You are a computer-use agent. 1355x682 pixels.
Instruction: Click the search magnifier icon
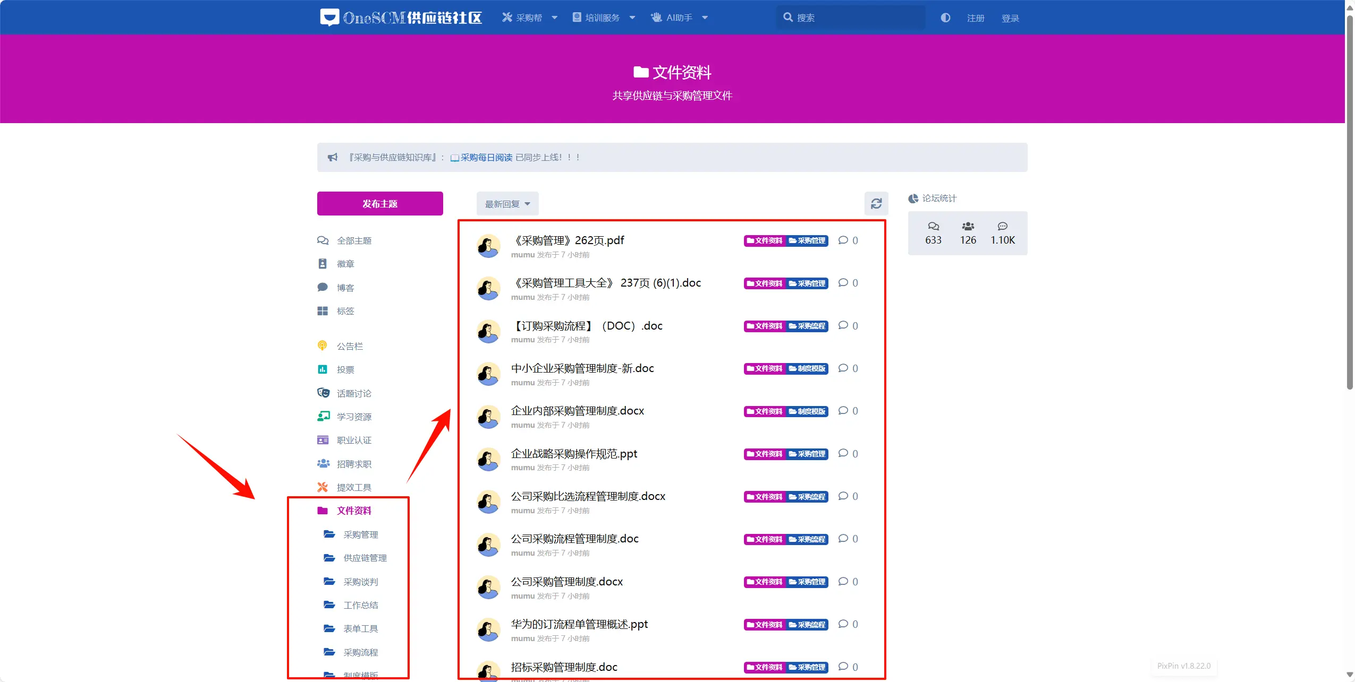[x=788, y=17]
